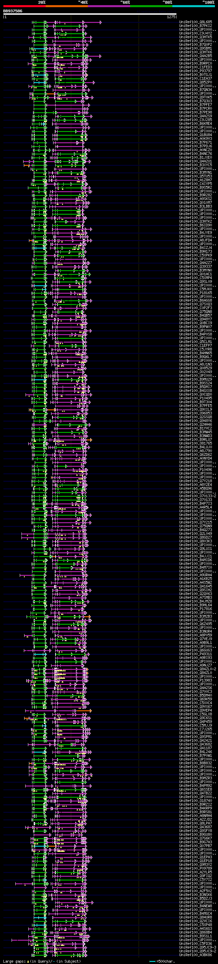
Task: Select hit UniRef100_C9J4Y2
Action: 196,33
